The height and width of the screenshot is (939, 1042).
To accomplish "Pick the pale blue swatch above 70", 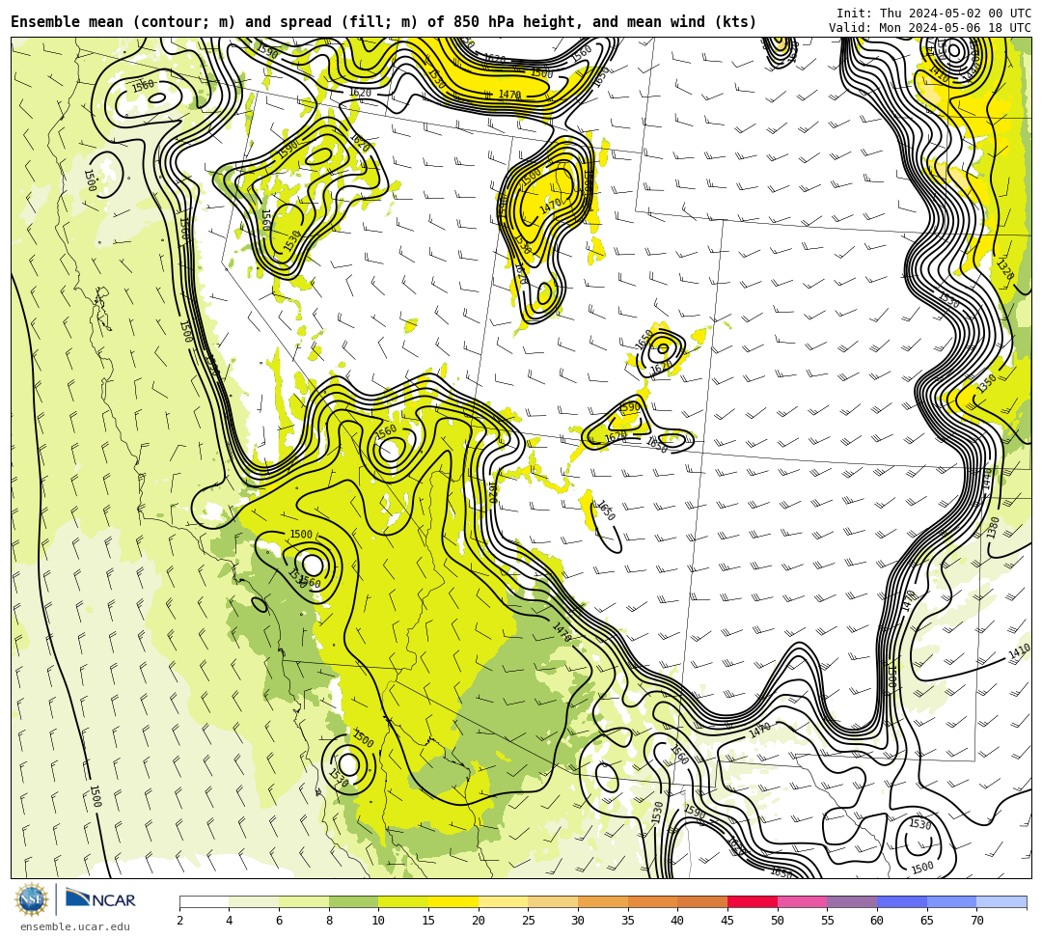I will [1001, 901].
